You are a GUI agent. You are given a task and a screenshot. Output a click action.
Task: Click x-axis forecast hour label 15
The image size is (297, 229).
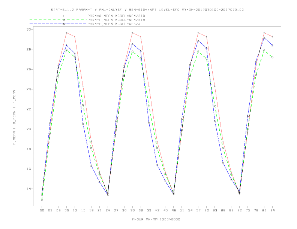tap(83, 210)
